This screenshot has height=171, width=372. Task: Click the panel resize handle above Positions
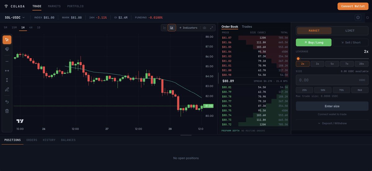pos(186,135)
